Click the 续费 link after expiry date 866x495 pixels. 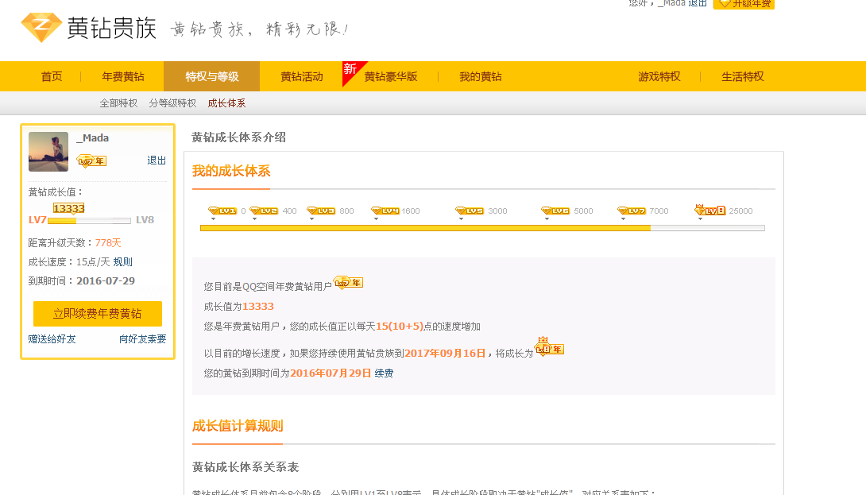[384, 373]
